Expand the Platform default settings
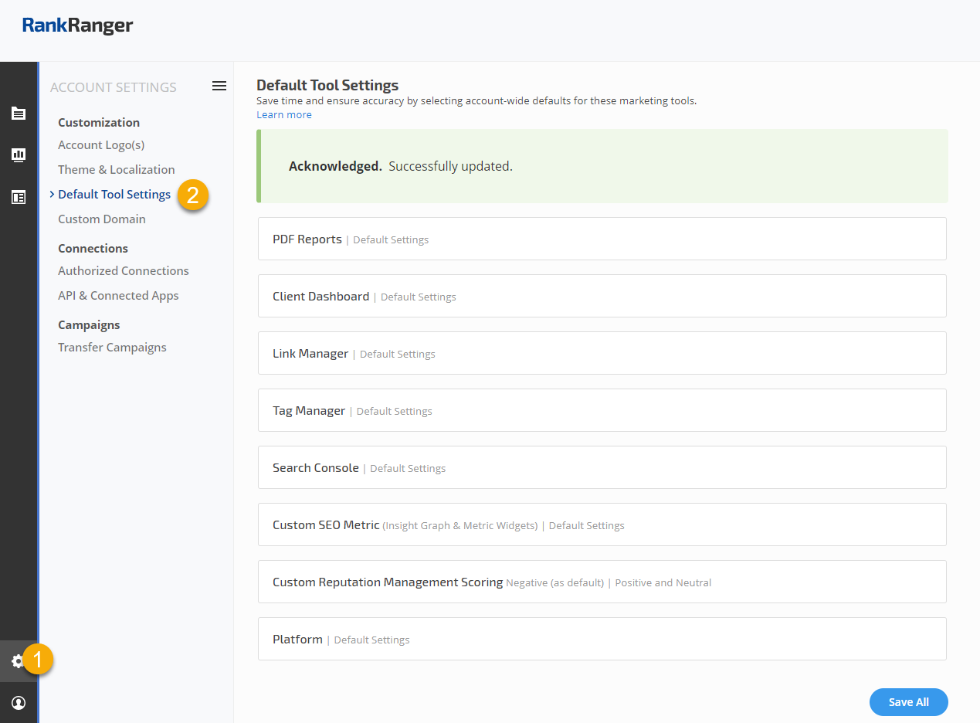This screenshot has width=980, height=723. pos(602,640)
